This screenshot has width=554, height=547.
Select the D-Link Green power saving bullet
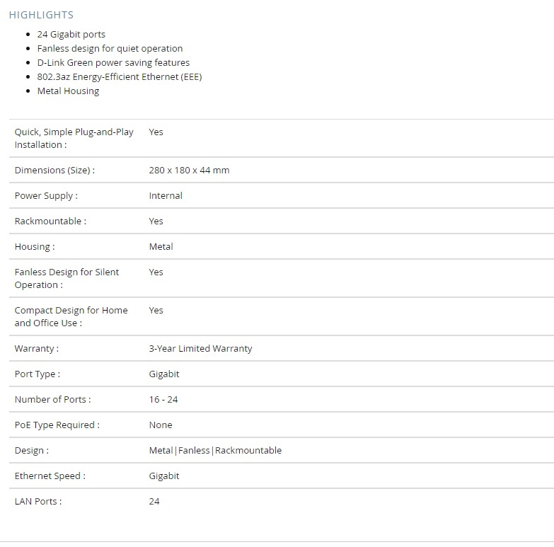click(x=113, y=62)
